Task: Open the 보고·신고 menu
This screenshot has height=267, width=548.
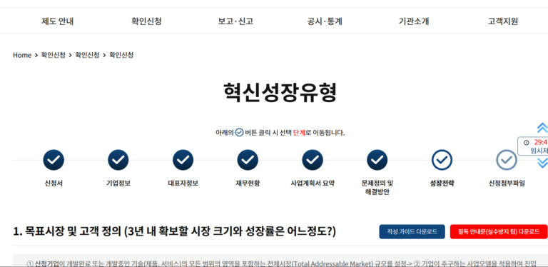Action: pos(235,21)
